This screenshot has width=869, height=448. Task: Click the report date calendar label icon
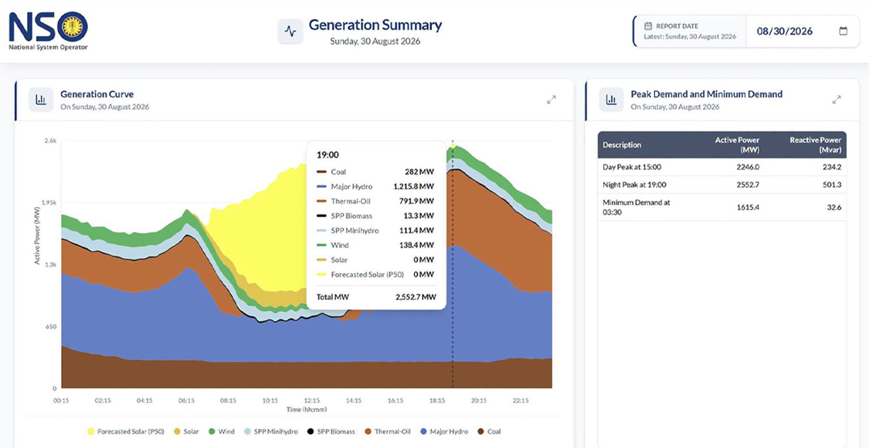pos(648,26)
